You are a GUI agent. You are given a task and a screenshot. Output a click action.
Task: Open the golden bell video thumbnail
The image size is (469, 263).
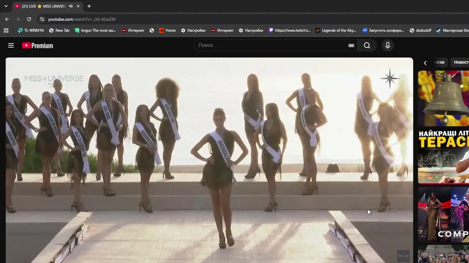[x=443, y=98]
